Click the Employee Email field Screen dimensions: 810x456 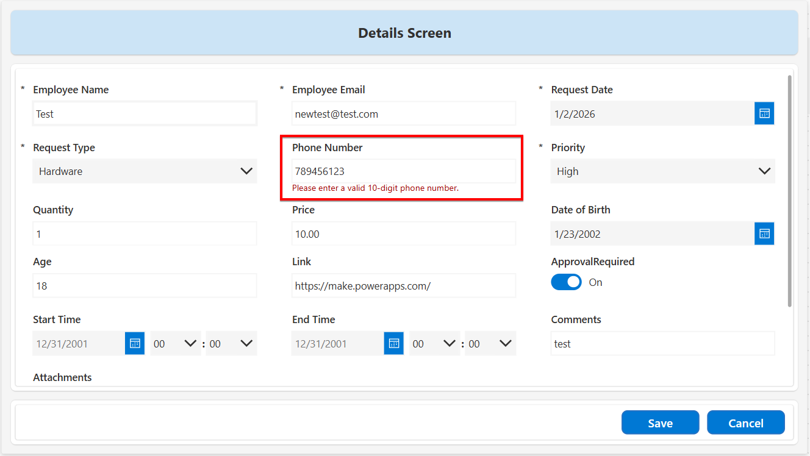click(404, 114)
